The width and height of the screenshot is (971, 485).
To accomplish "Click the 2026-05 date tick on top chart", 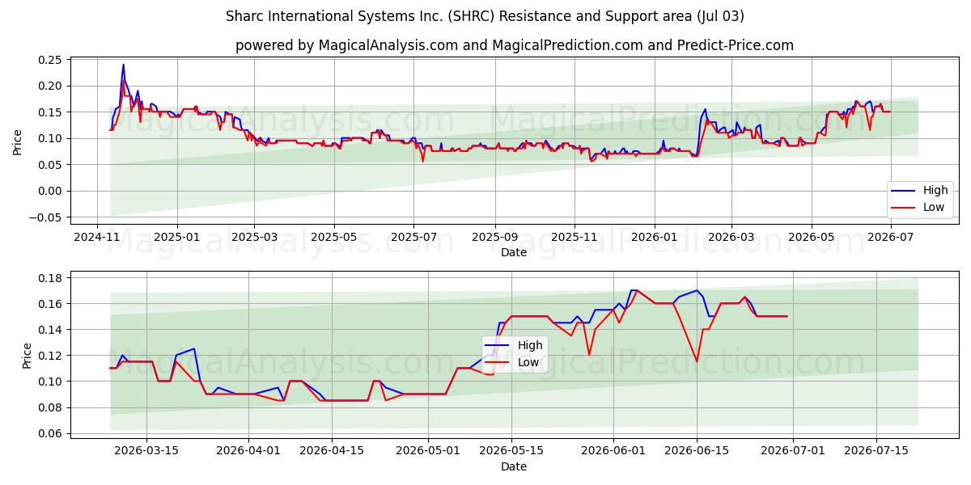I will pyautogui.click(x=811, y=237).
